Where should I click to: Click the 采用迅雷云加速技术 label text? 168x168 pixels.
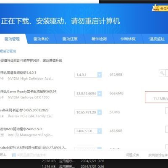tap(31, 155)
